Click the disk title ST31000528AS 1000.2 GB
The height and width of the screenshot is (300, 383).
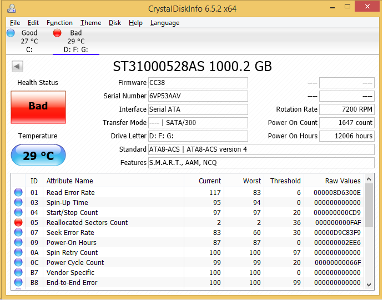pyautogui.click(x=192, y=66)
